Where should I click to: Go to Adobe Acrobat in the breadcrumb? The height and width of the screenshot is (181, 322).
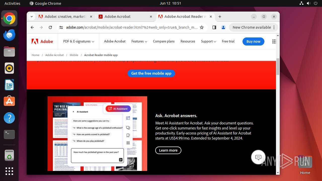[54, 55]
